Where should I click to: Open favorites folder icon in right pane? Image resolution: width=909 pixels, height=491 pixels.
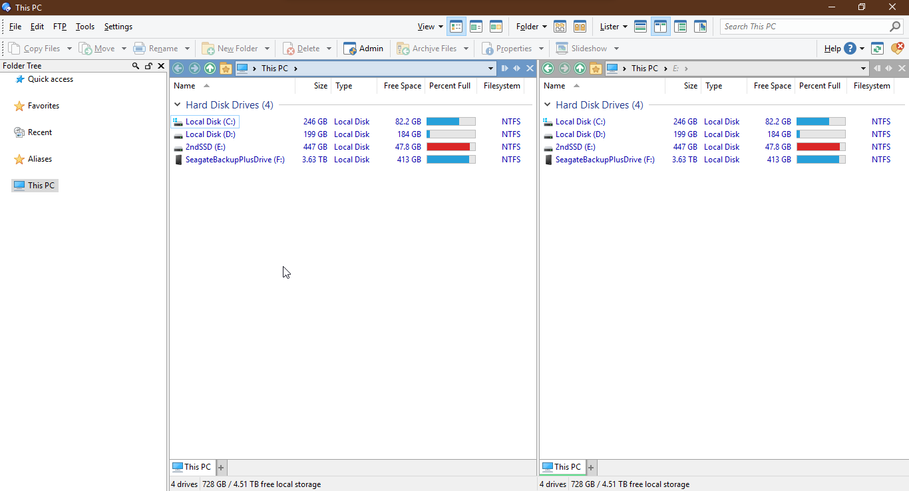[596, 69]
